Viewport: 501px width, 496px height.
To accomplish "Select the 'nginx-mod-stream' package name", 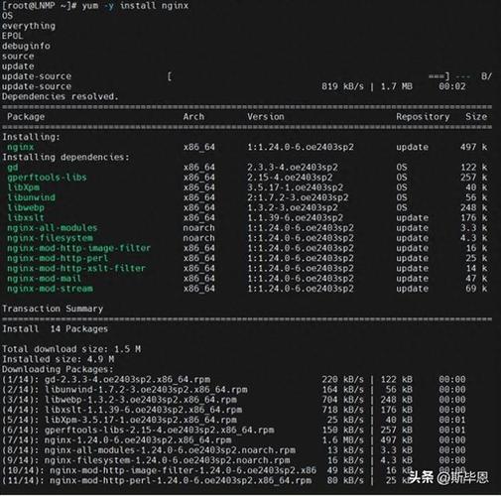I will point(50,289).
